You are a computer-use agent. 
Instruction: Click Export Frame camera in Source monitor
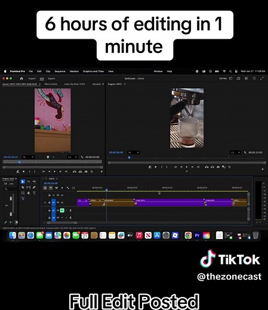86,172
